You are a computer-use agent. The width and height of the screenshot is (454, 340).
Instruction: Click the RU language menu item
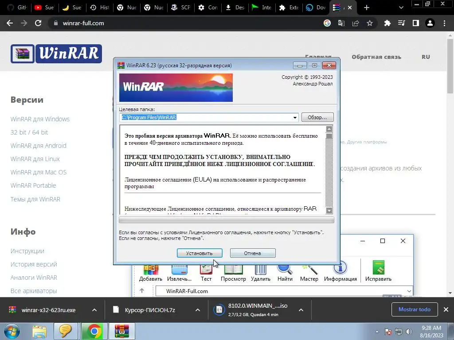[426, 57]
